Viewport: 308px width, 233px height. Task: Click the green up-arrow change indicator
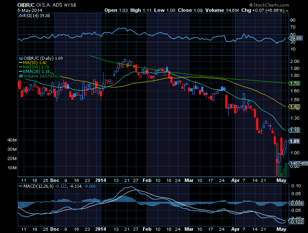pos(287,11)
